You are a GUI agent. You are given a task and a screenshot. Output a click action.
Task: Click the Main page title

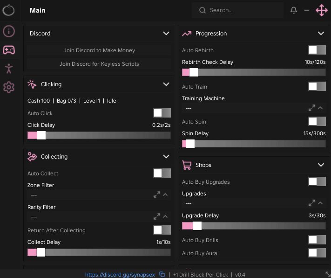tap(38, 10)
